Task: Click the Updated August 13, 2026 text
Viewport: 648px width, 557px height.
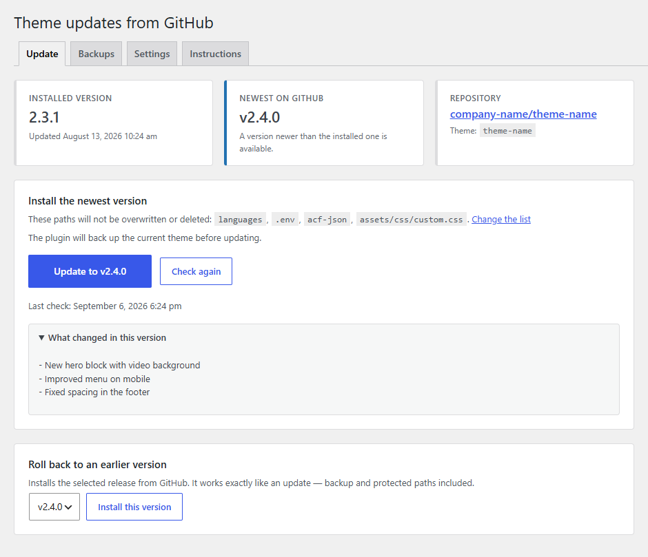Action: 93,136
